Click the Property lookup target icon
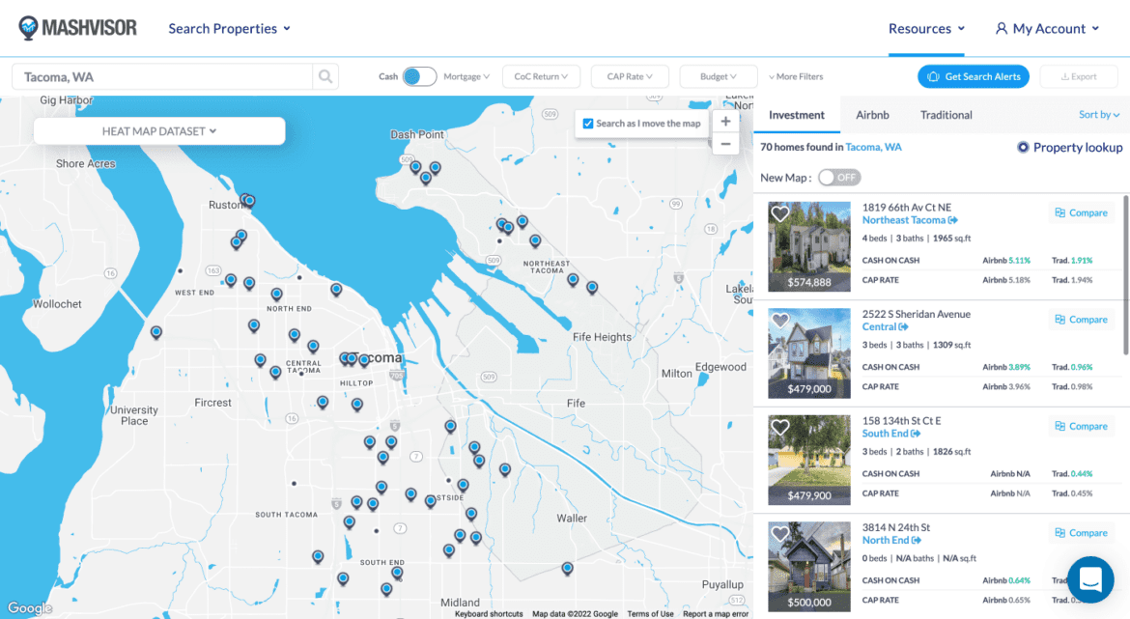The width and height of the screenshot is (1130, 619). [1023, 147]
